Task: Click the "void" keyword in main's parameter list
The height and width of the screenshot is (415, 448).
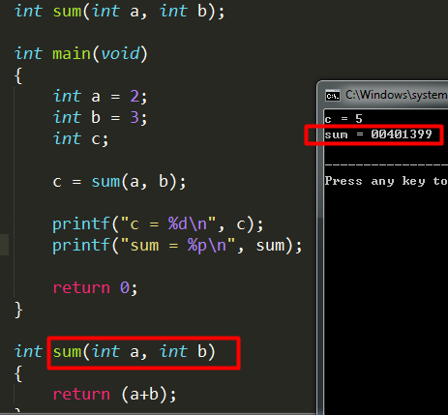Action: point(121,53)
